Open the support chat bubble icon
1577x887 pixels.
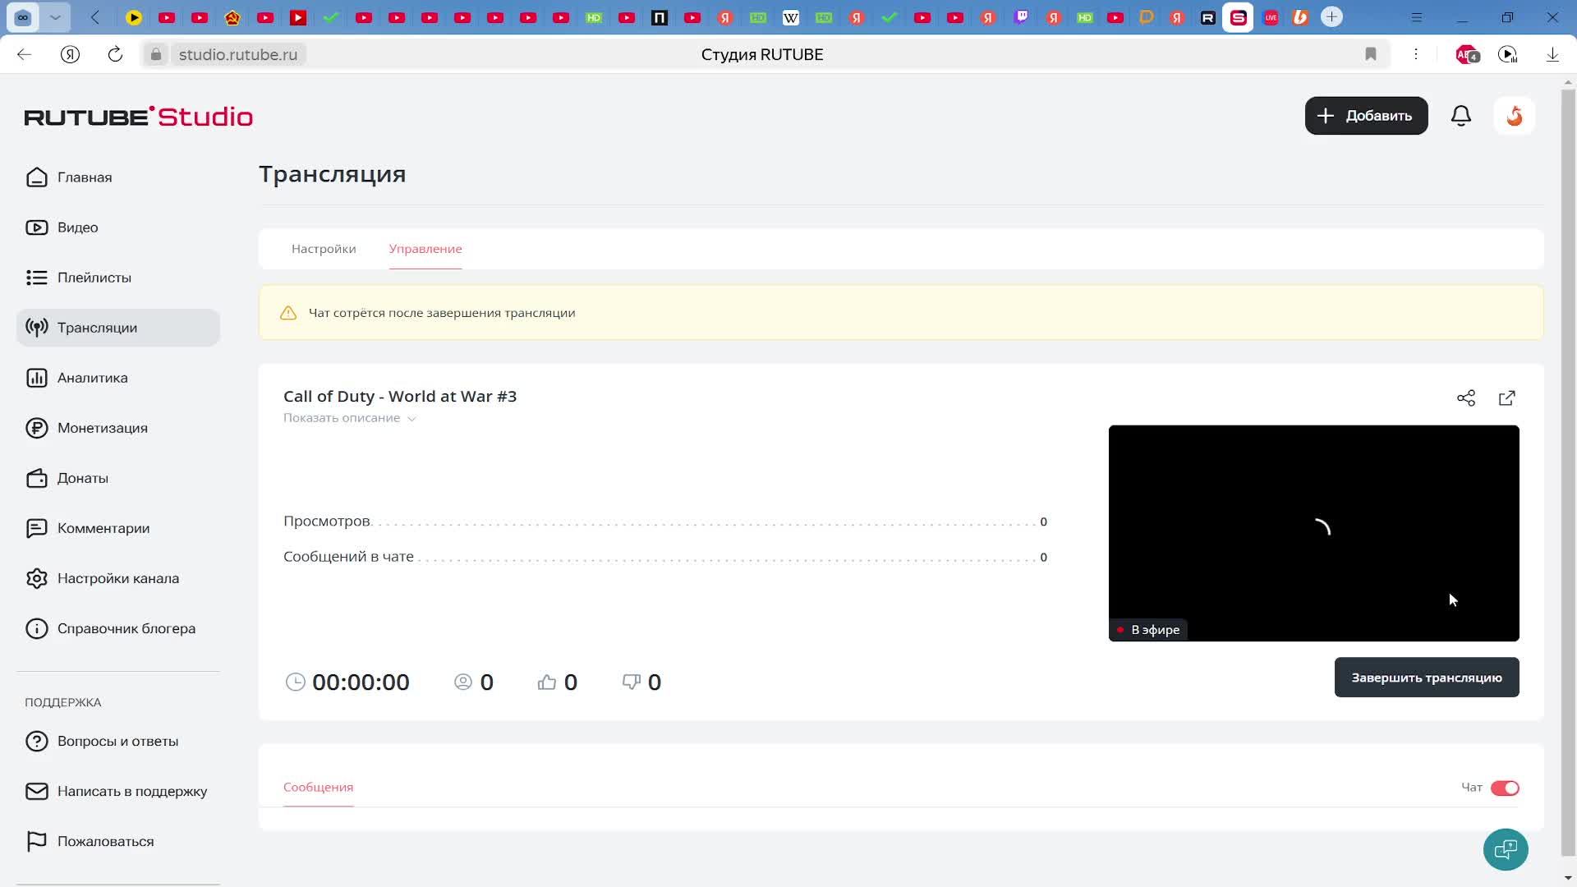(1506, 849)
